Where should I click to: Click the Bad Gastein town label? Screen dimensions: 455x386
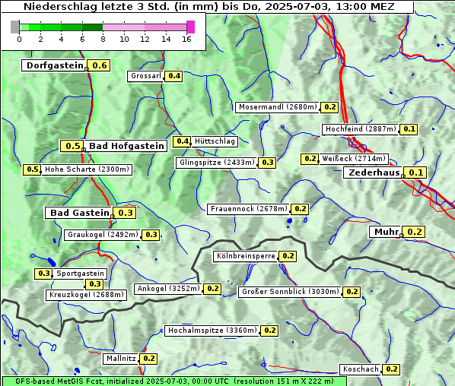click(78, 213)
